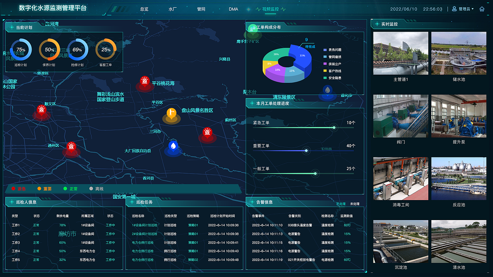Image resolution: width=493 pixels, height=277 pixels.
Task: Select the 工作1 inspector row label
Action: click(x=15, y=225)
